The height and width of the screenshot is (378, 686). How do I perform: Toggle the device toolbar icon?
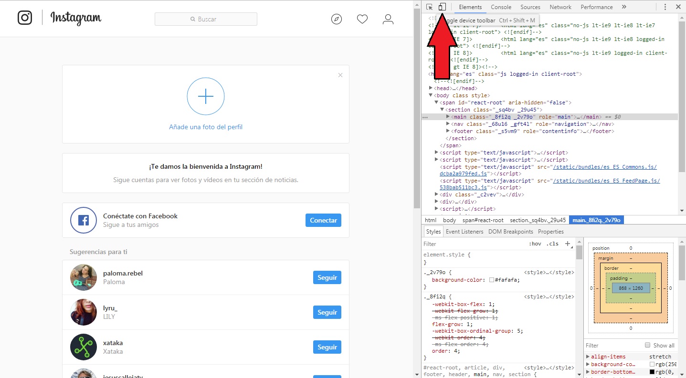(442, 7)
